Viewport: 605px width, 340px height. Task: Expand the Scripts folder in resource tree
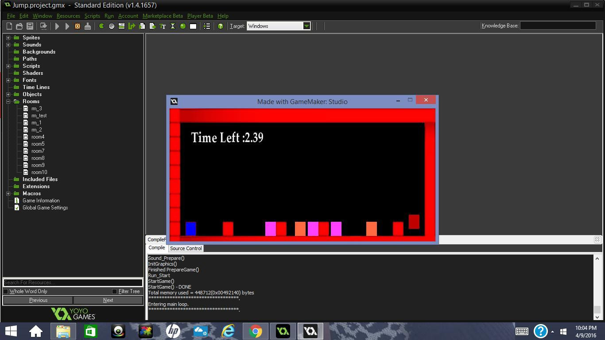click(x=8, y=66)
